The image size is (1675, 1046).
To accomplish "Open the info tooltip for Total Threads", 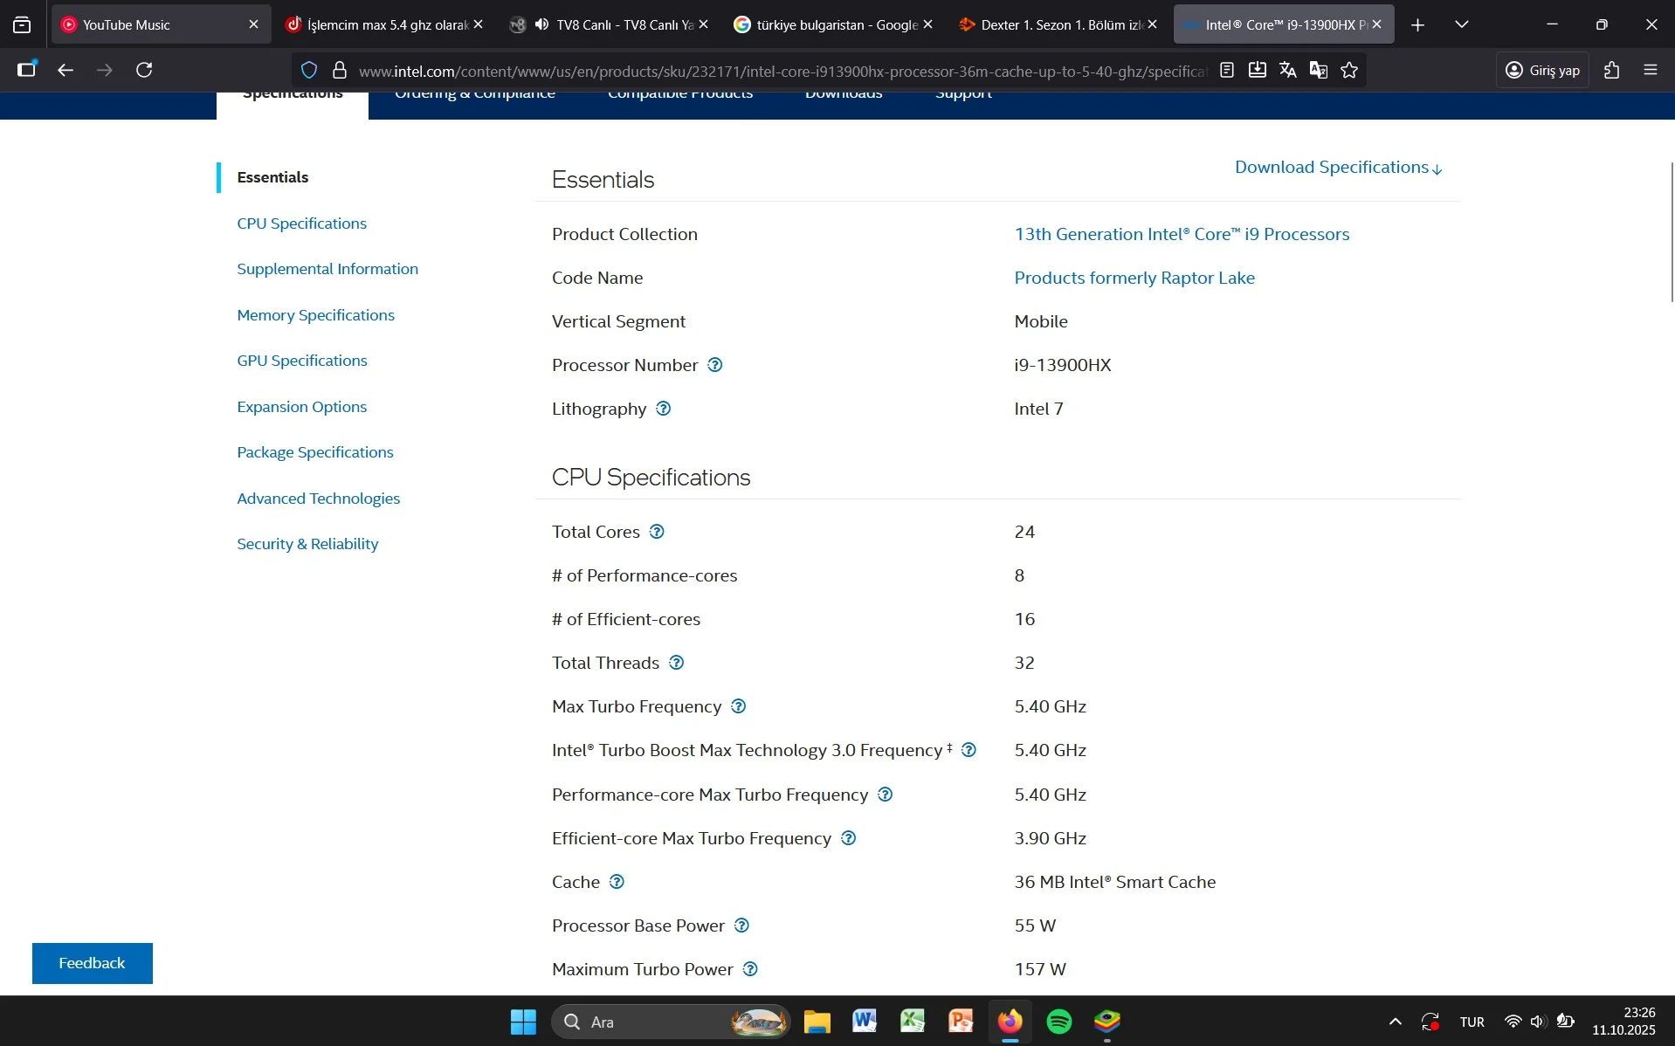I will [x=677, y=663].
